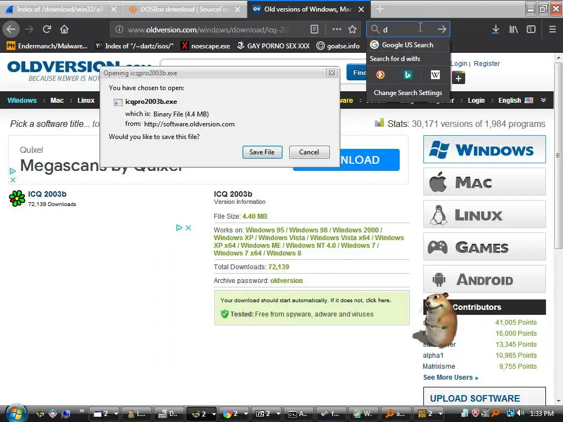Go to the Firefox home page
Viewport: 563px width, 422px height.
click(x=64, y=29)
